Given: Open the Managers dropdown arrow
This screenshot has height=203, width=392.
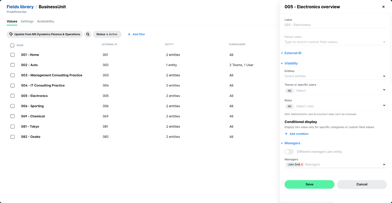Looking at the screenshot, I should [384, 164].
